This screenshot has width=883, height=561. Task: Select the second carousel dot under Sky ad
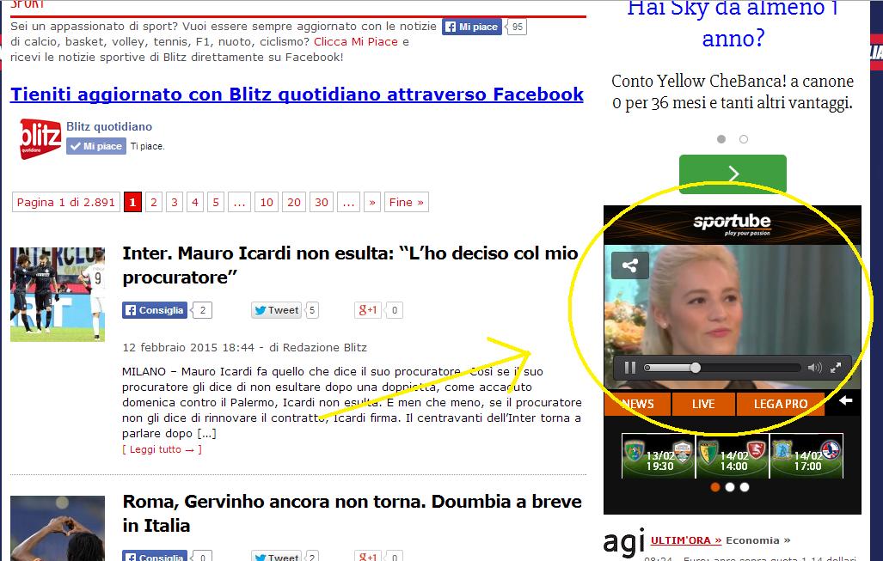click(x=744, y=139)
